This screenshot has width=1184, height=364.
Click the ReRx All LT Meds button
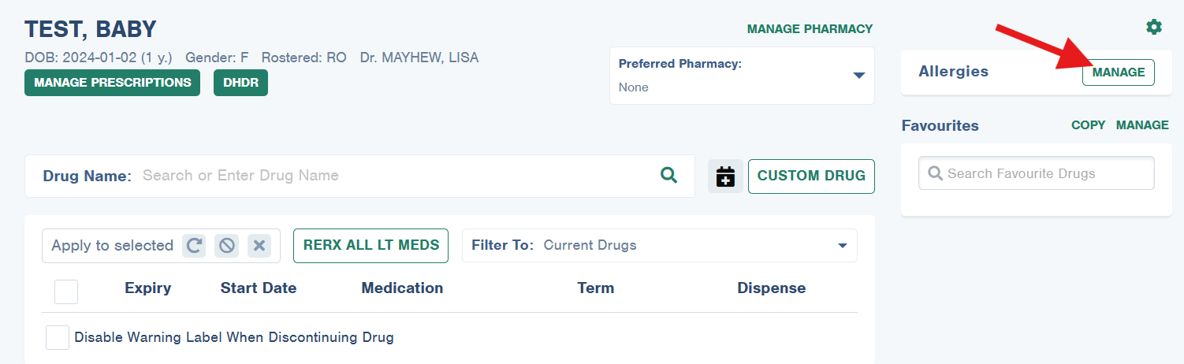[x=370, y=245]
